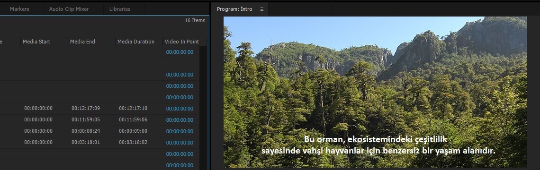Edit Video In Point of the 00:03:18:02 duration row
This screenshot has width=540, height=170.
click(180, 143)
